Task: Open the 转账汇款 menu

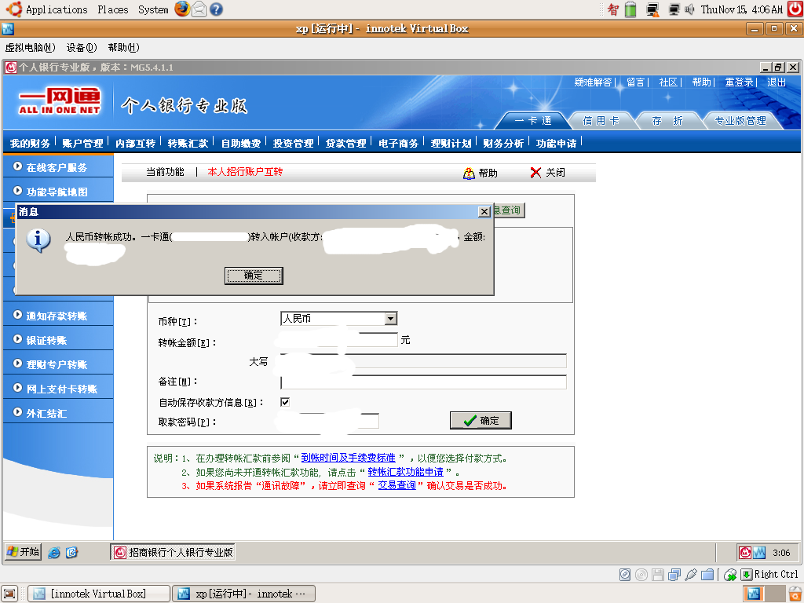Action: coord(188,143)
